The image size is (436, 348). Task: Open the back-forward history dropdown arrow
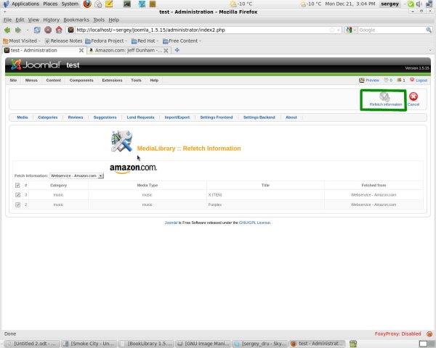click(x=28, y=30)
